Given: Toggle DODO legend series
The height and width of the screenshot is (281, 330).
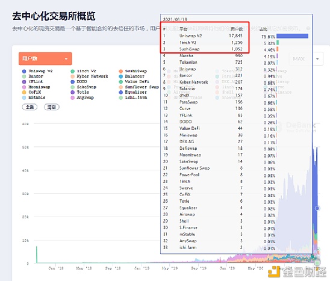Looking at the screenshot, I should click(79, 81).
